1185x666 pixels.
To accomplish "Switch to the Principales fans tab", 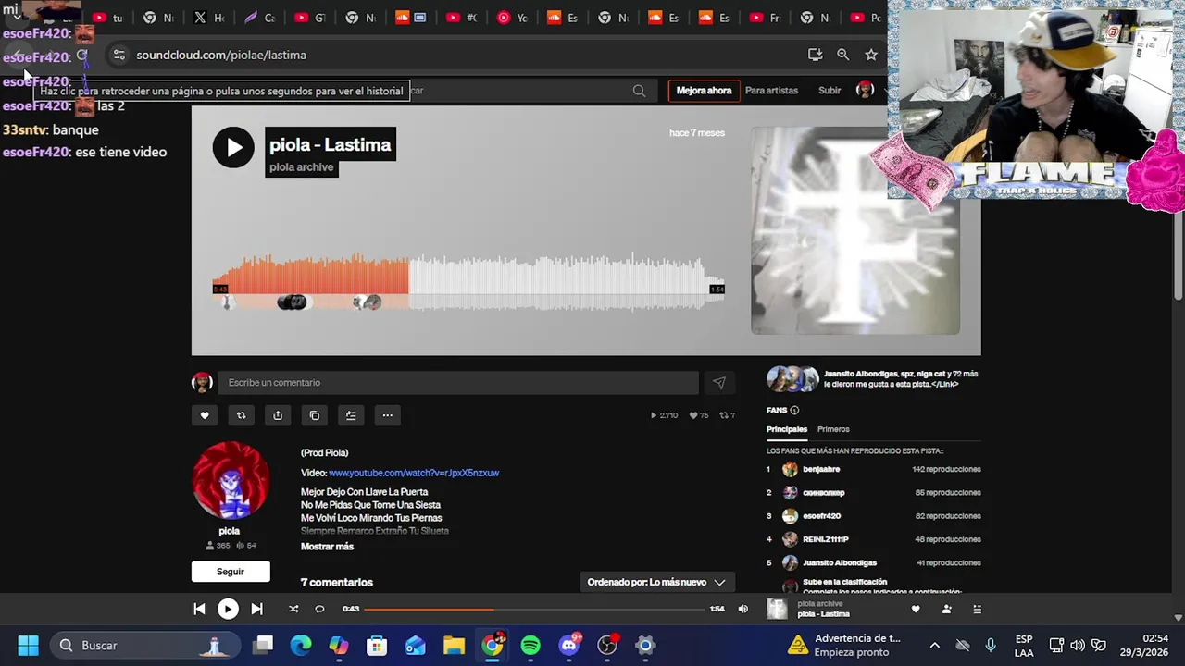I will [787, 429].
